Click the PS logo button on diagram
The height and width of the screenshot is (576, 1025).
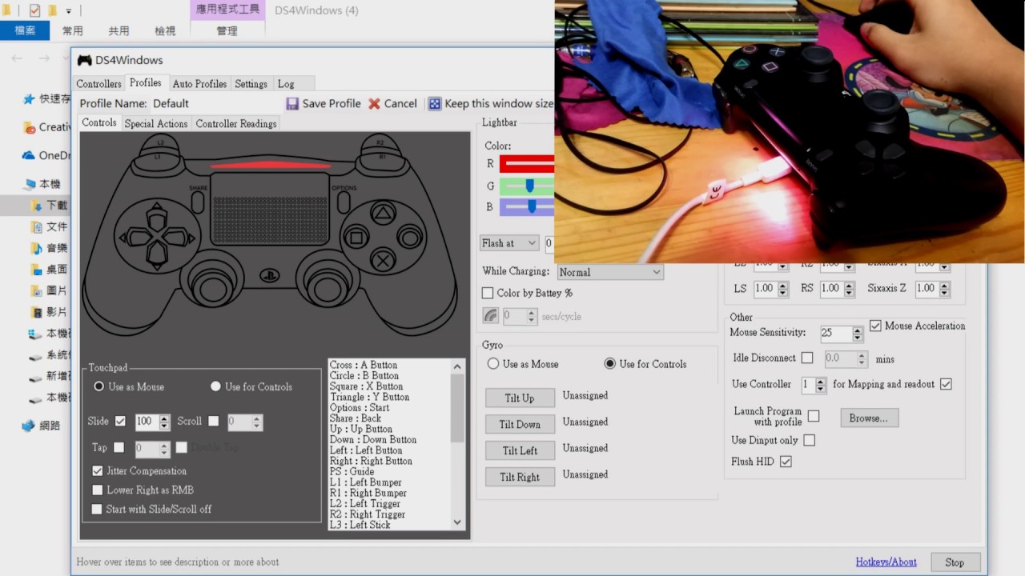(270, 275)
